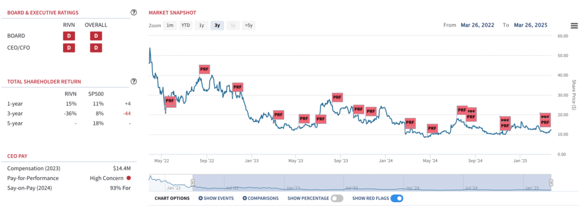Edit the From date Mar 26, 2022
Viewport: 582px width, 209px height.
pyautogui.click(x=477, y=25)
